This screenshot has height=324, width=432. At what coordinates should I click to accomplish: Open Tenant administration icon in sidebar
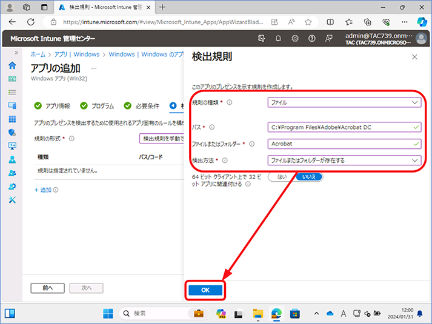[12, 187]
